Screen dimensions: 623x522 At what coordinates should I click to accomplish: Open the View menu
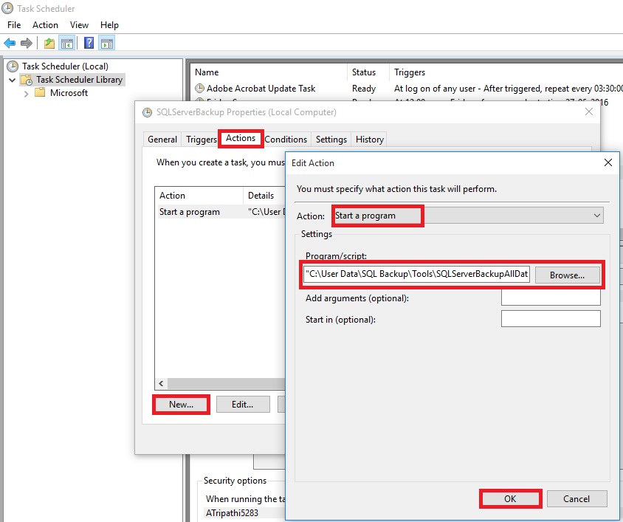point(79,25)
